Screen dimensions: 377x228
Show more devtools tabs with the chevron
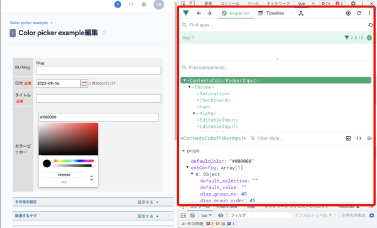(x=313, y=3)
